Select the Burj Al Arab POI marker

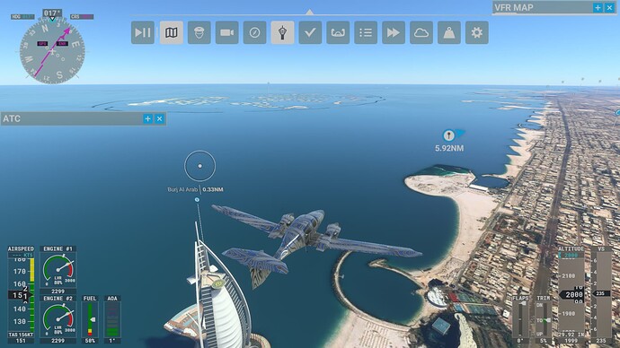click(199, 166)
